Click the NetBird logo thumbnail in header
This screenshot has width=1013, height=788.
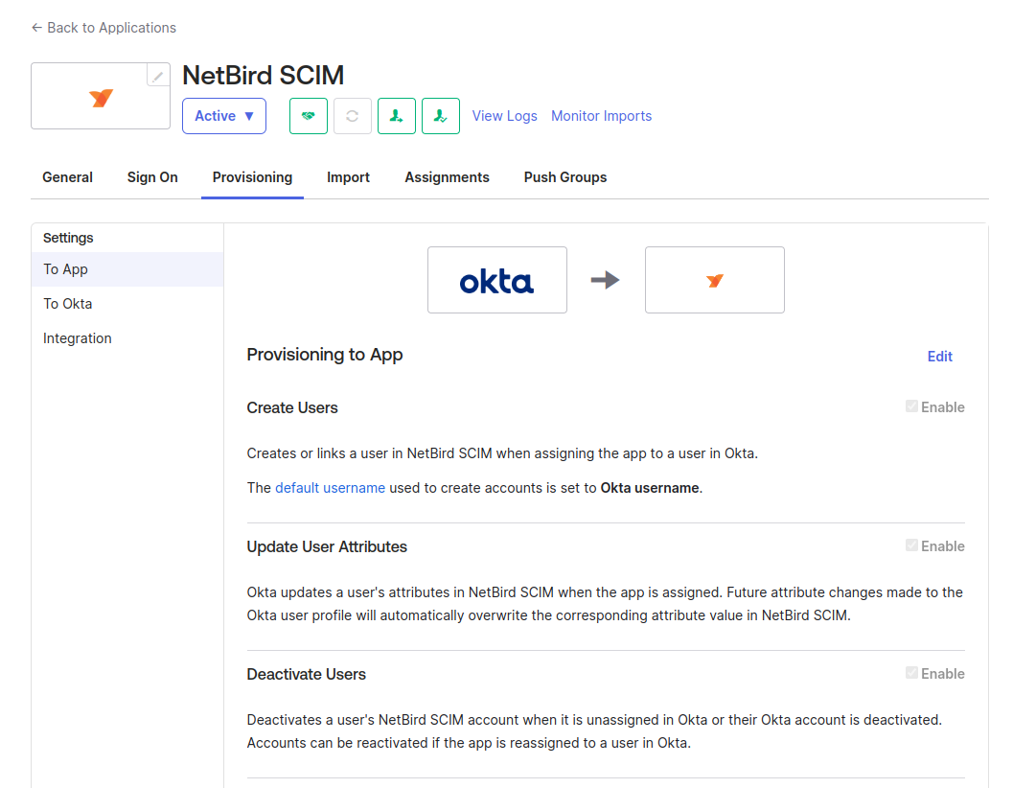point(101,97)
